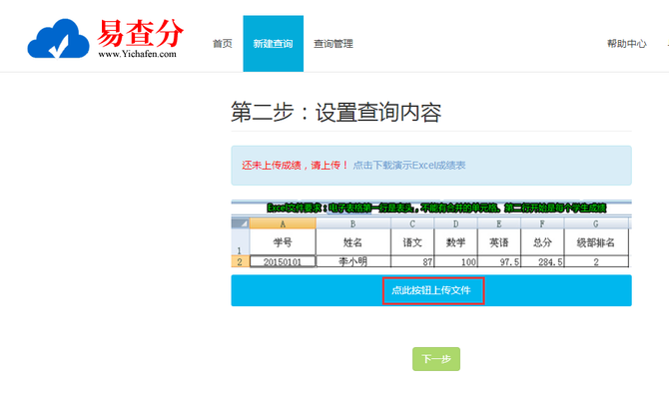
Task: Click the Yichafen cloud checkmark logo
Action: 59,38
